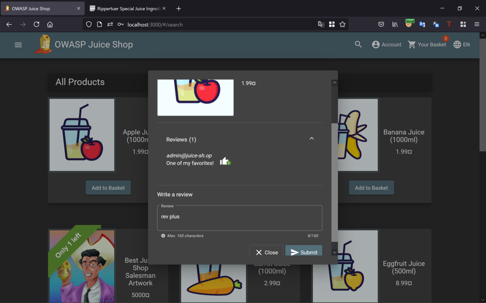Submit the review

(x=304, y=250)
